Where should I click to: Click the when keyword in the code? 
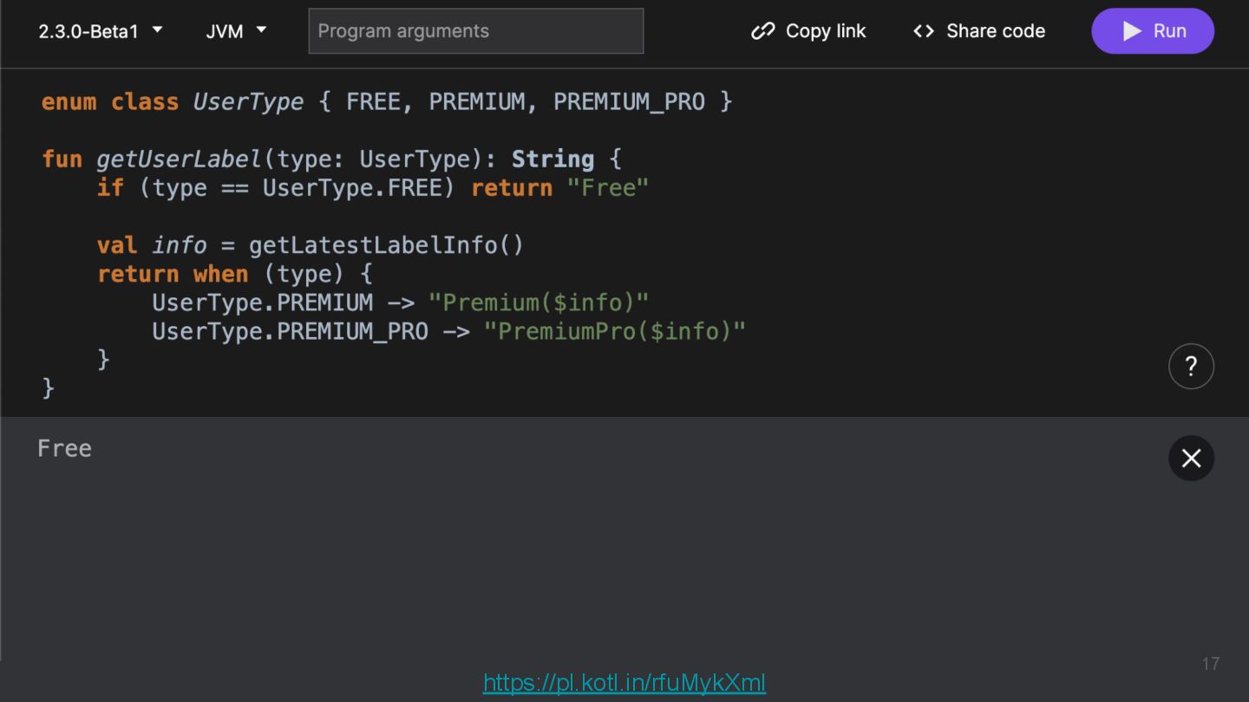point(220,274)
